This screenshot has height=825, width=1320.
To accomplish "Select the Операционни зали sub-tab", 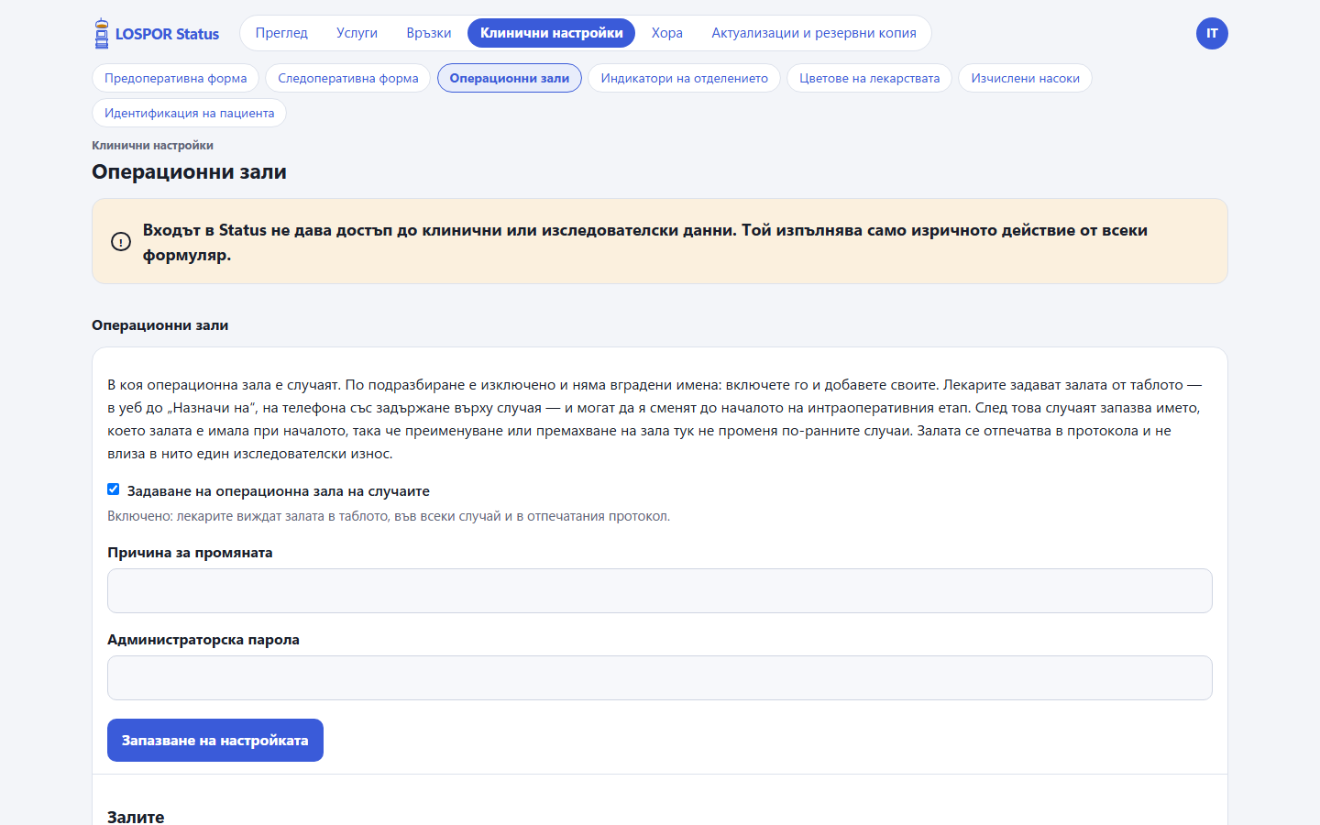I will click(x=510, y=79).
